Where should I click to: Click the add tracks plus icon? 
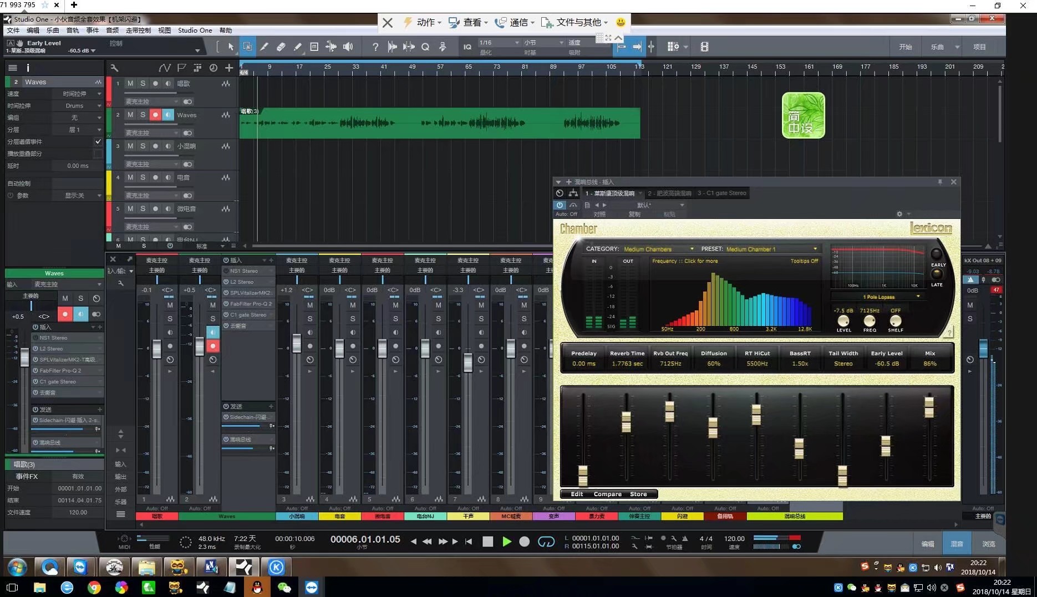tap(229, 68)
